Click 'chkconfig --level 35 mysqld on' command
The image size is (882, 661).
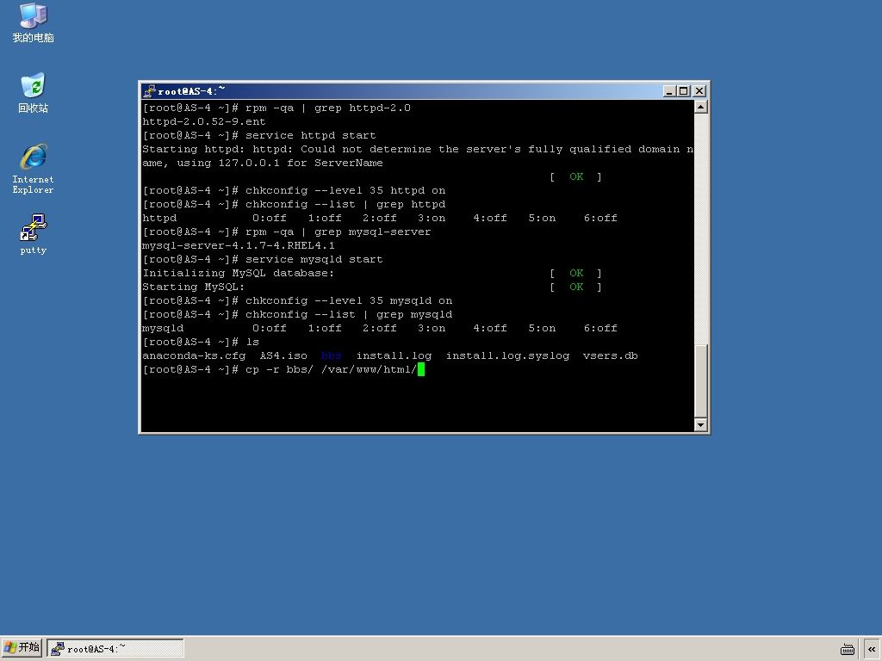pyautogui.click(x=349, y=300)
